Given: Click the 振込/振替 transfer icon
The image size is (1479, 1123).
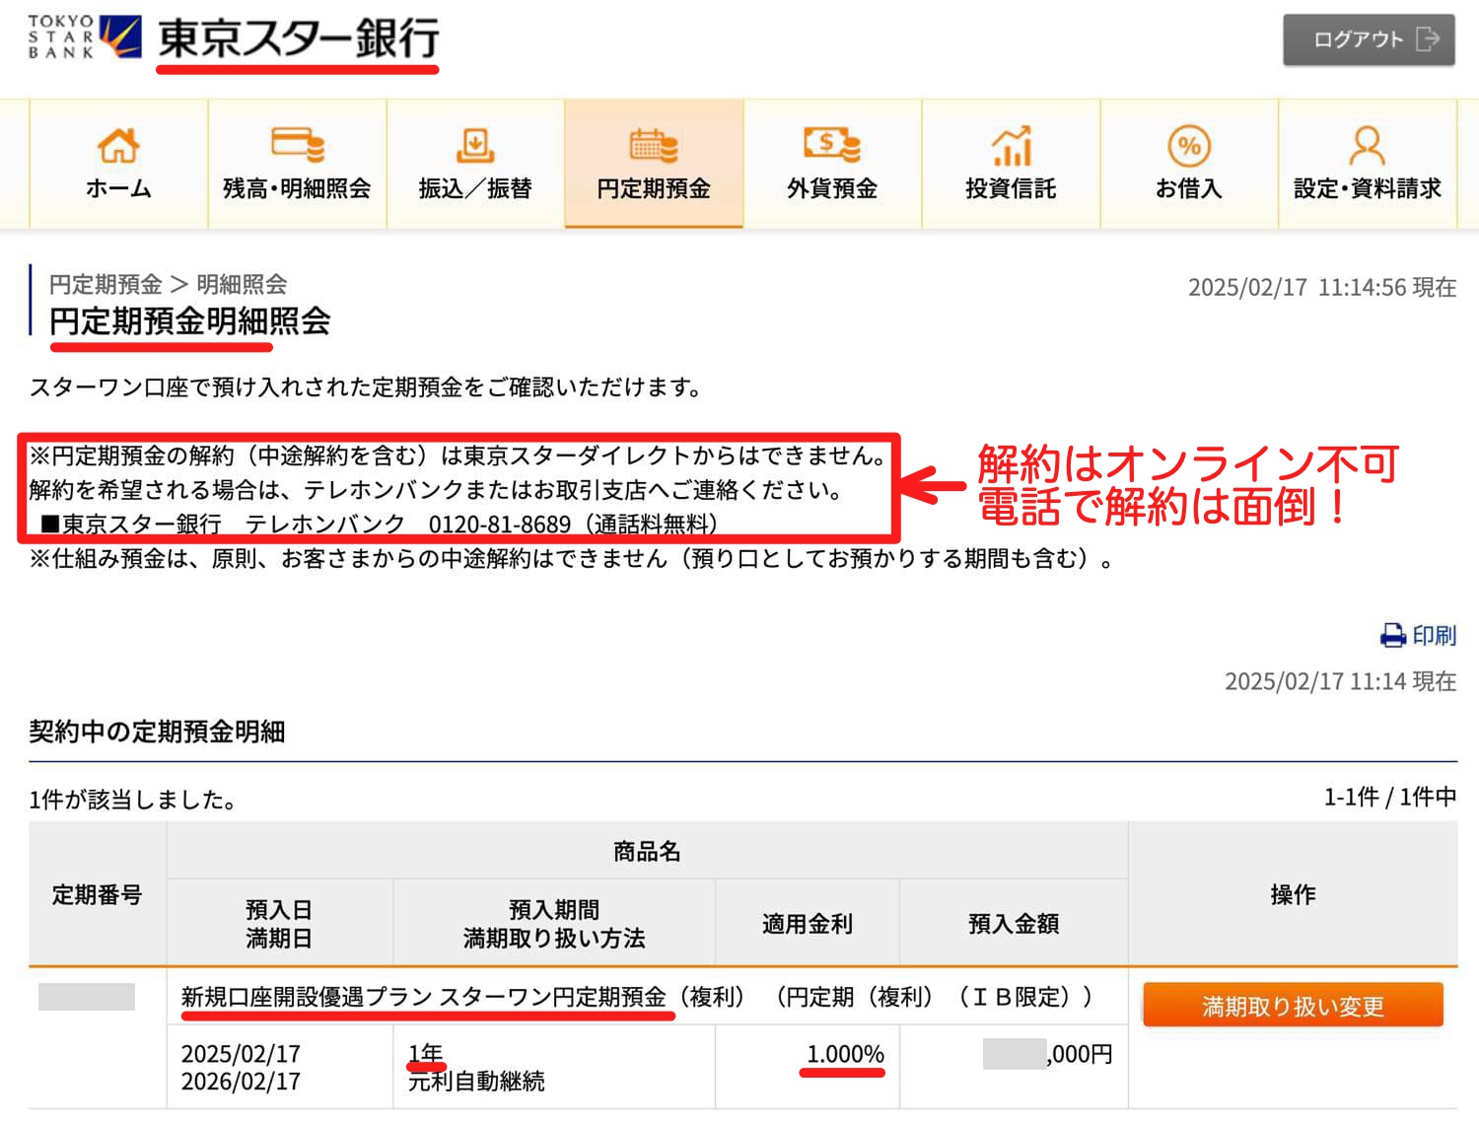Looking at the screenshot, I should point(475,146).
